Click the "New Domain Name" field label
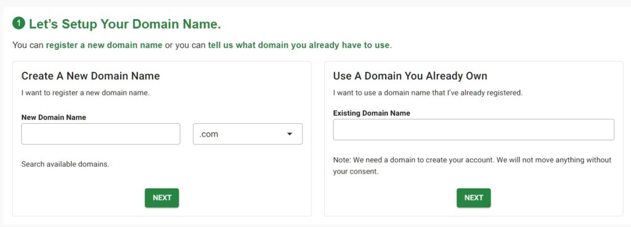This screenshot has height=227, width=631. coord(54,117)
